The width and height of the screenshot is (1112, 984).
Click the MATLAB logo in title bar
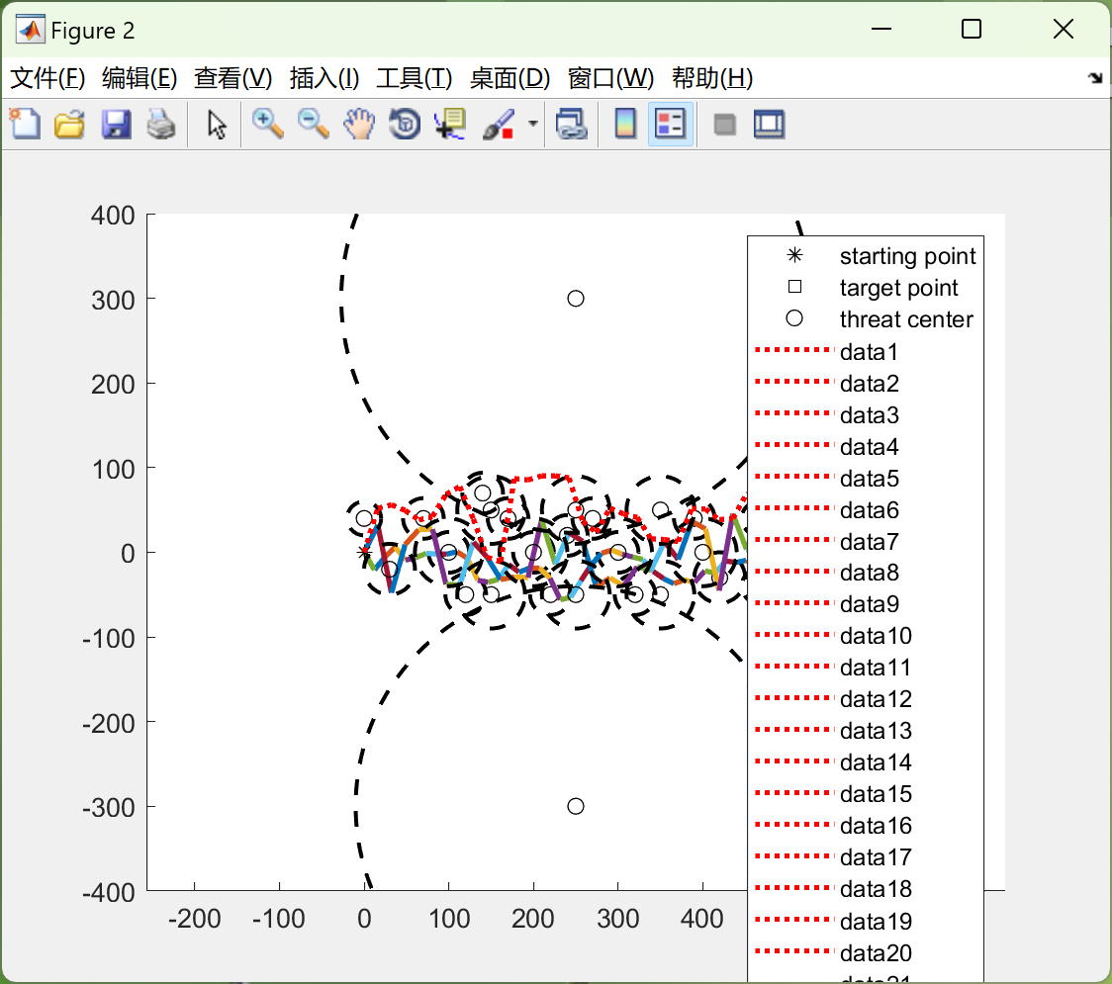[31, 30]
